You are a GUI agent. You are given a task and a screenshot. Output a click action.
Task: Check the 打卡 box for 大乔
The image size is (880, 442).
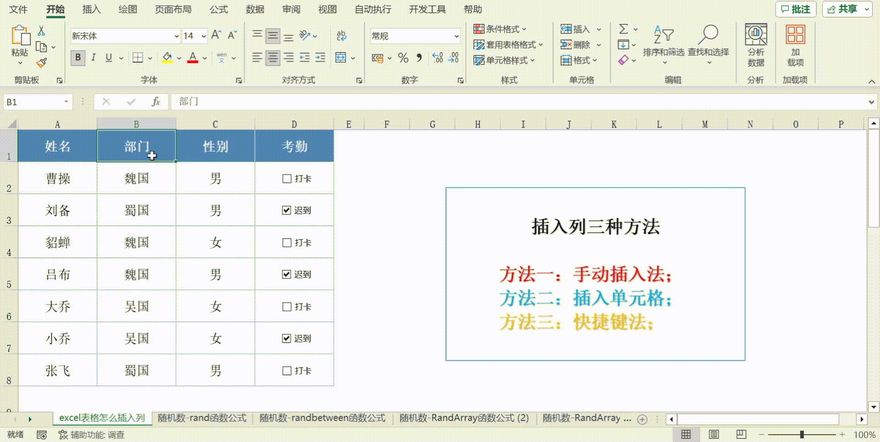coord(287,307)
